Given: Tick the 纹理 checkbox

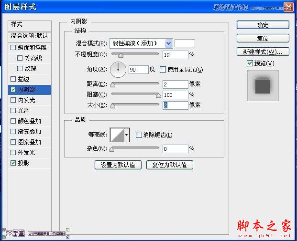Looking at the screenshot, I should pos(20,68).
